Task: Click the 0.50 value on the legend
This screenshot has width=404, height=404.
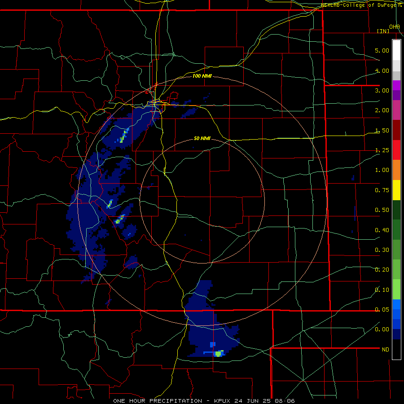Action: click(x=382, y=210)
